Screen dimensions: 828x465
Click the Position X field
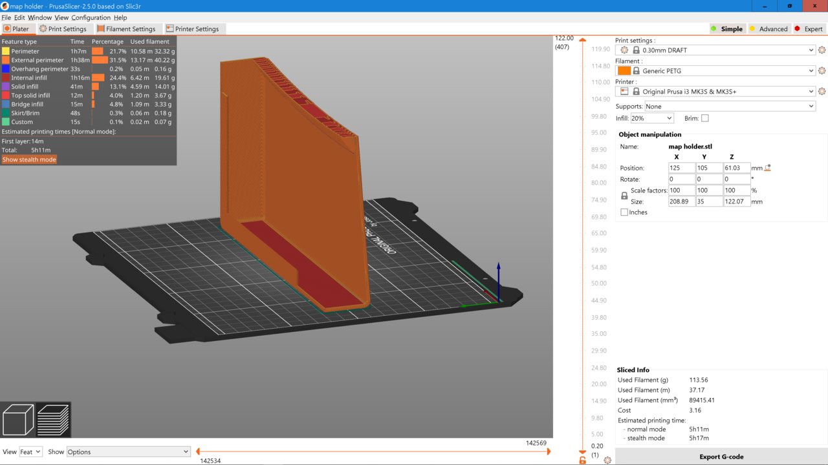coord(682,168)
